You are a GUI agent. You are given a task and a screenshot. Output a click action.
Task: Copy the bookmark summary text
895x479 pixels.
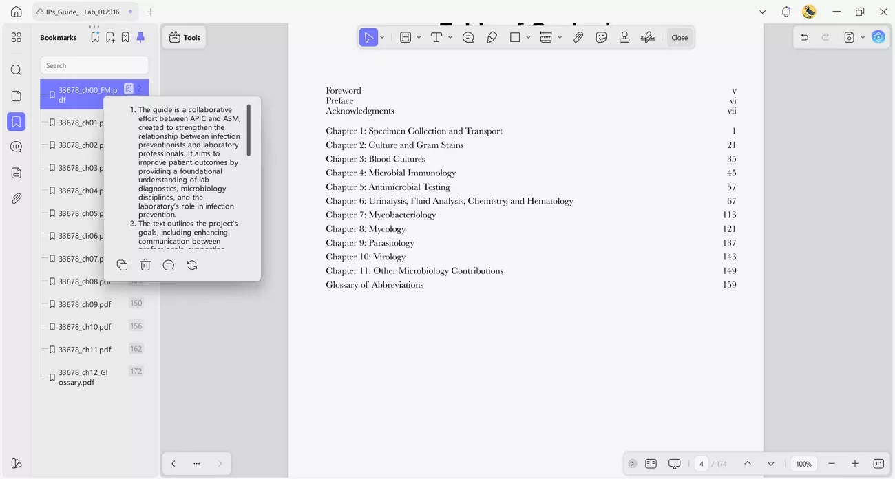pyautogui.click(x=122, y=265)
